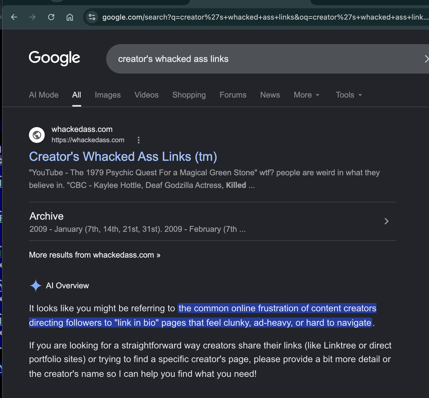The width and height of the screenshot is (429, 398).
Task: Open the three-dot menu beside whackedass.com result
Action: point(139,140)
